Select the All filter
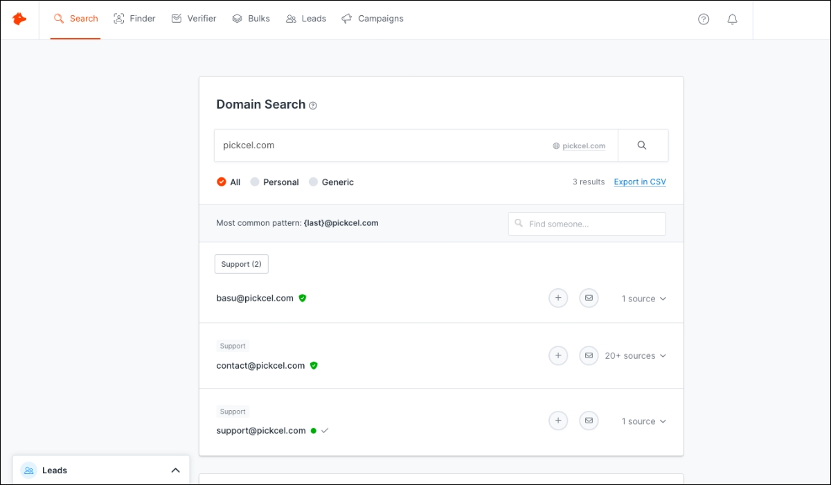 [229, 182]
